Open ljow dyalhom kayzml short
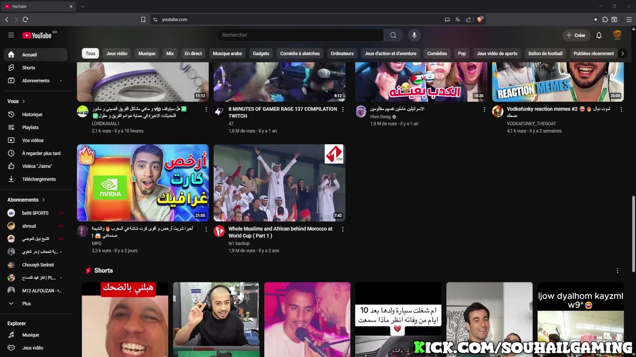636x357 pixels. tap(580, 319)
